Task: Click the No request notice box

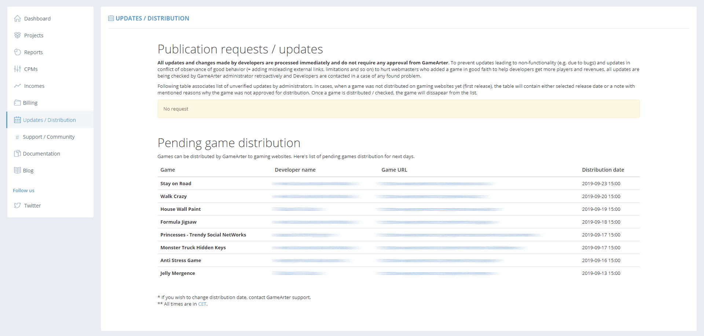Action: point(399,109)
